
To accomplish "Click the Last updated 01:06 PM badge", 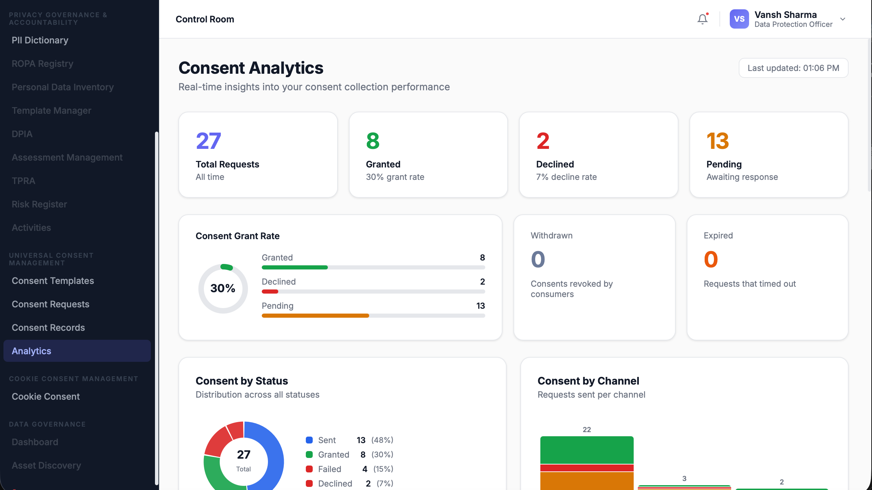I will click(x=793, y=68).
